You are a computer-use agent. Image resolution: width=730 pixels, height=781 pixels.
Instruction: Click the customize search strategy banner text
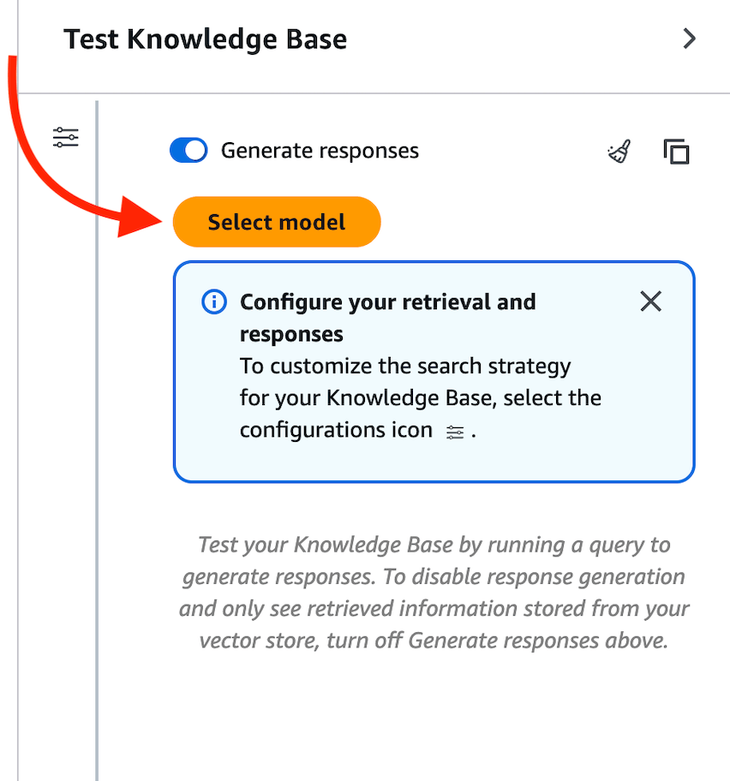[x=405, y=367]
